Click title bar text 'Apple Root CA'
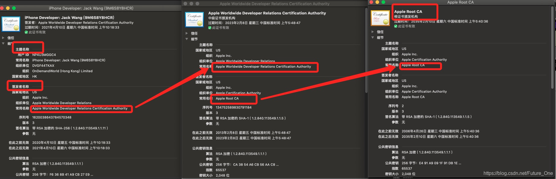 [x=460, y=2]
